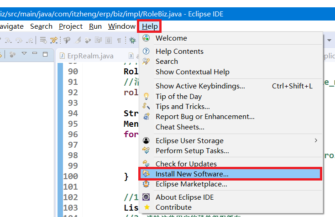Click the Tip of the Day lightbulb icon

(146, 96)
